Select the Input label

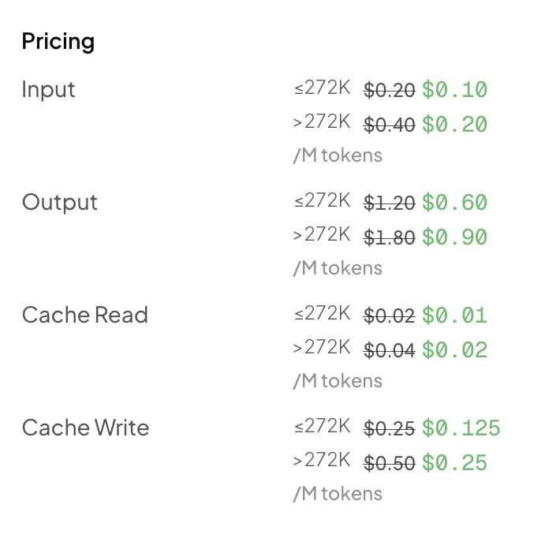pos(49,89)
